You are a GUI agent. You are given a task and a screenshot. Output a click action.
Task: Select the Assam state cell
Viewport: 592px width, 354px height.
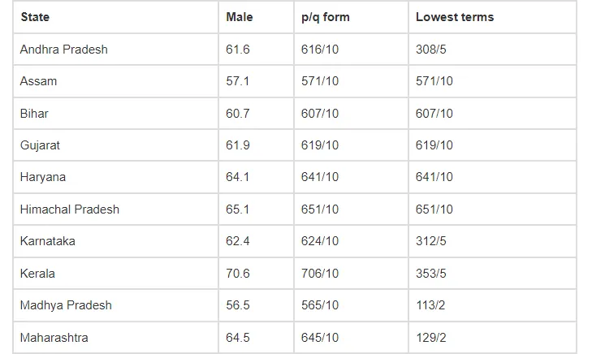point(38,81)
